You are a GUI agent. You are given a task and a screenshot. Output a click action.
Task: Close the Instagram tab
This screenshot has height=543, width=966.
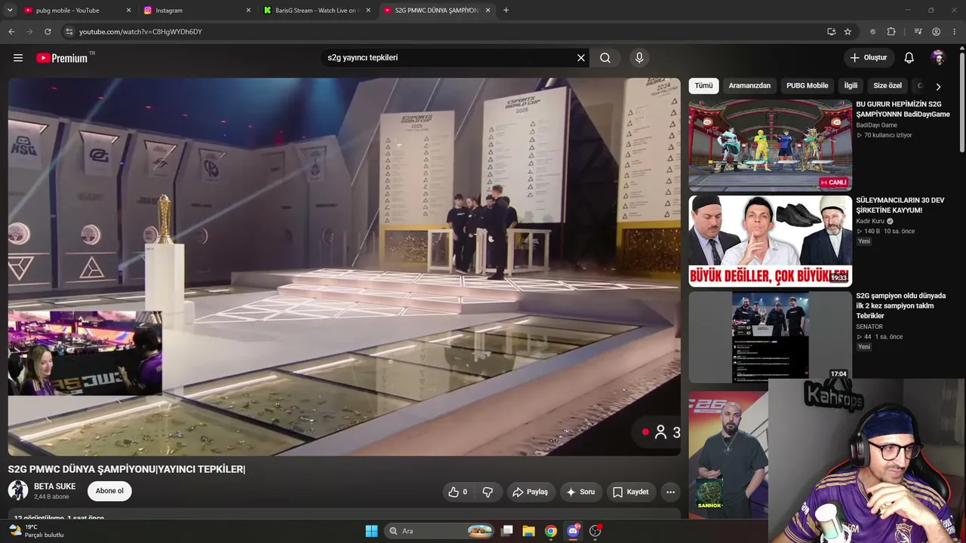(x=248, y=11)
